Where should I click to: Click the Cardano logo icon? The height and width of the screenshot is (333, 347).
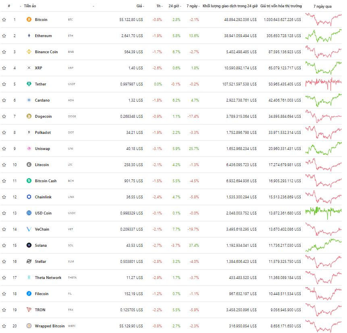[29, 100]
